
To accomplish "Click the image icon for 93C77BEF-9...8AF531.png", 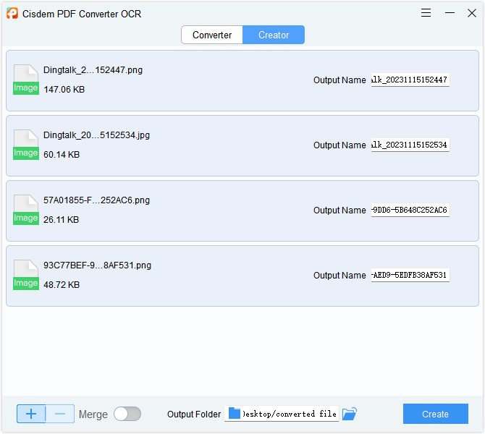I will pyautogui.click(x=26, y=275).
